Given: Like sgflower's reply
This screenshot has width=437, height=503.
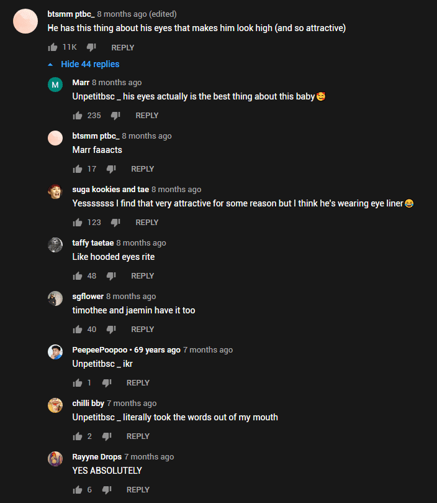Looking at the screenshot, I should (78, 329).
